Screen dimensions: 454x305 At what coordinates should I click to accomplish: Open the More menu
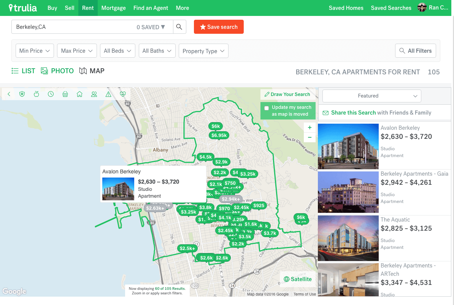pos(183,8)
